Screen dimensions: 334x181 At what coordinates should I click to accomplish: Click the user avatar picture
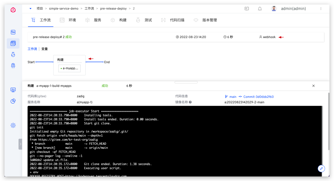coord(274,9)
